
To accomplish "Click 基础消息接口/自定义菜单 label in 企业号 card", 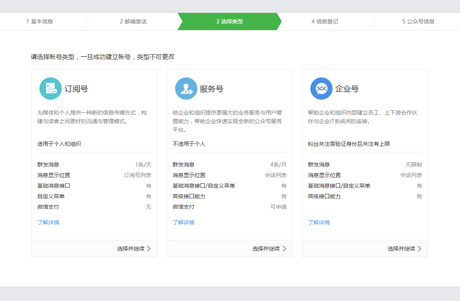I will [339, 186].
